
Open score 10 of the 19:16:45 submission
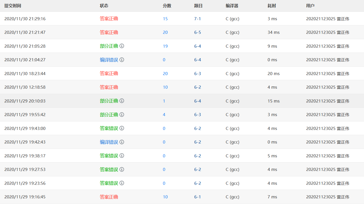pyautogui.click(x=165, y=197)
